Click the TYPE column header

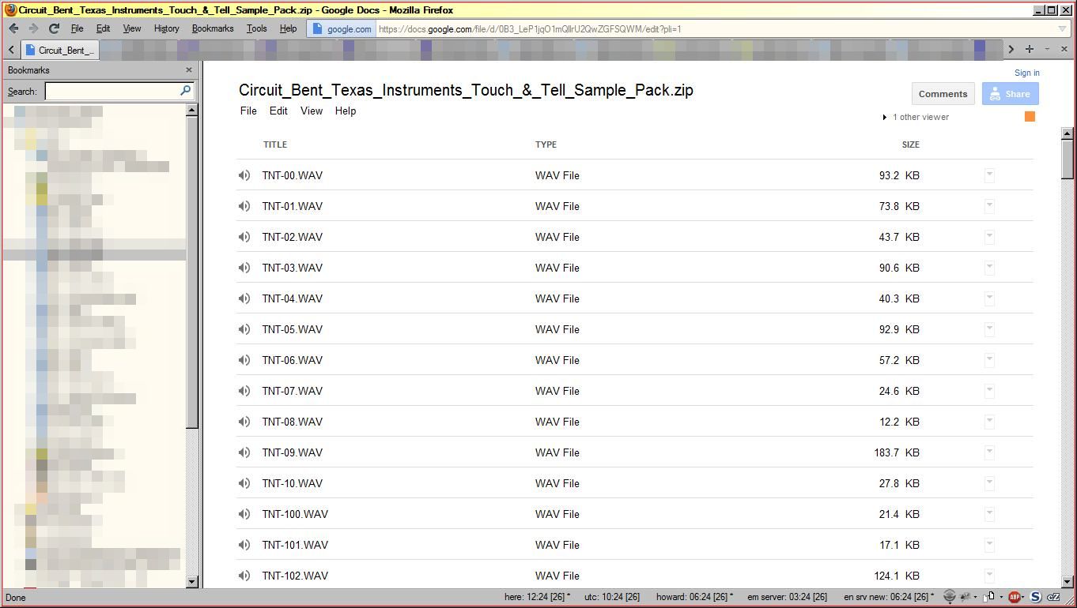[546, 144]
